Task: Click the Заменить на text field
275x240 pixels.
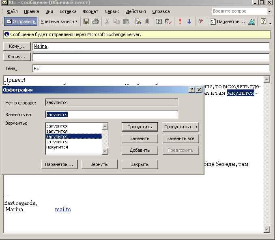Action: [x=112, y=115]
